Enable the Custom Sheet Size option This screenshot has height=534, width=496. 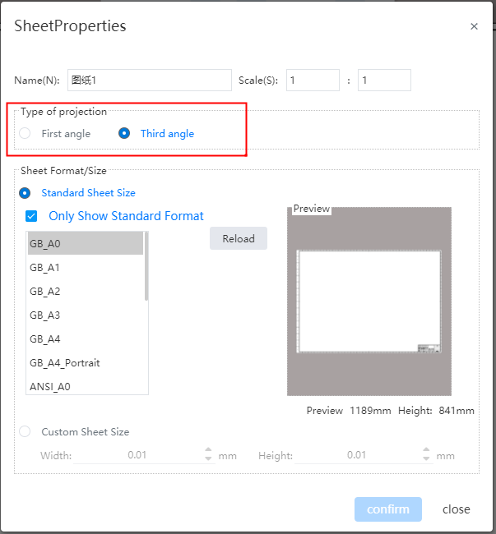(x=25, y=431)
